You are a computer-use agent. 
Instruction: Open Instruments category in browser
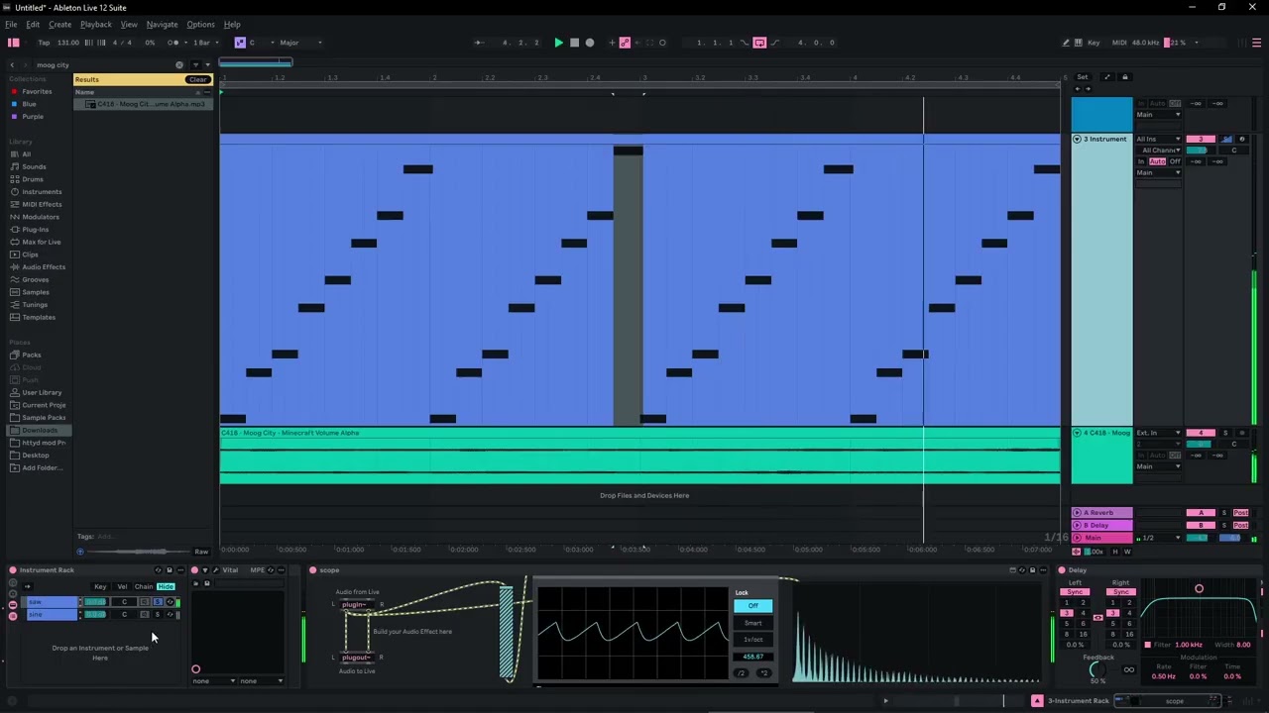pyautogui.click(x=41, y=192)
